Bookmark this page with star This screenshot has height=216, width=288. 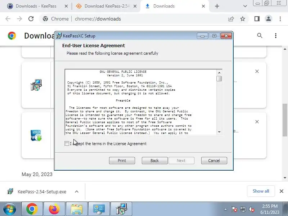(x=243, y=19)
